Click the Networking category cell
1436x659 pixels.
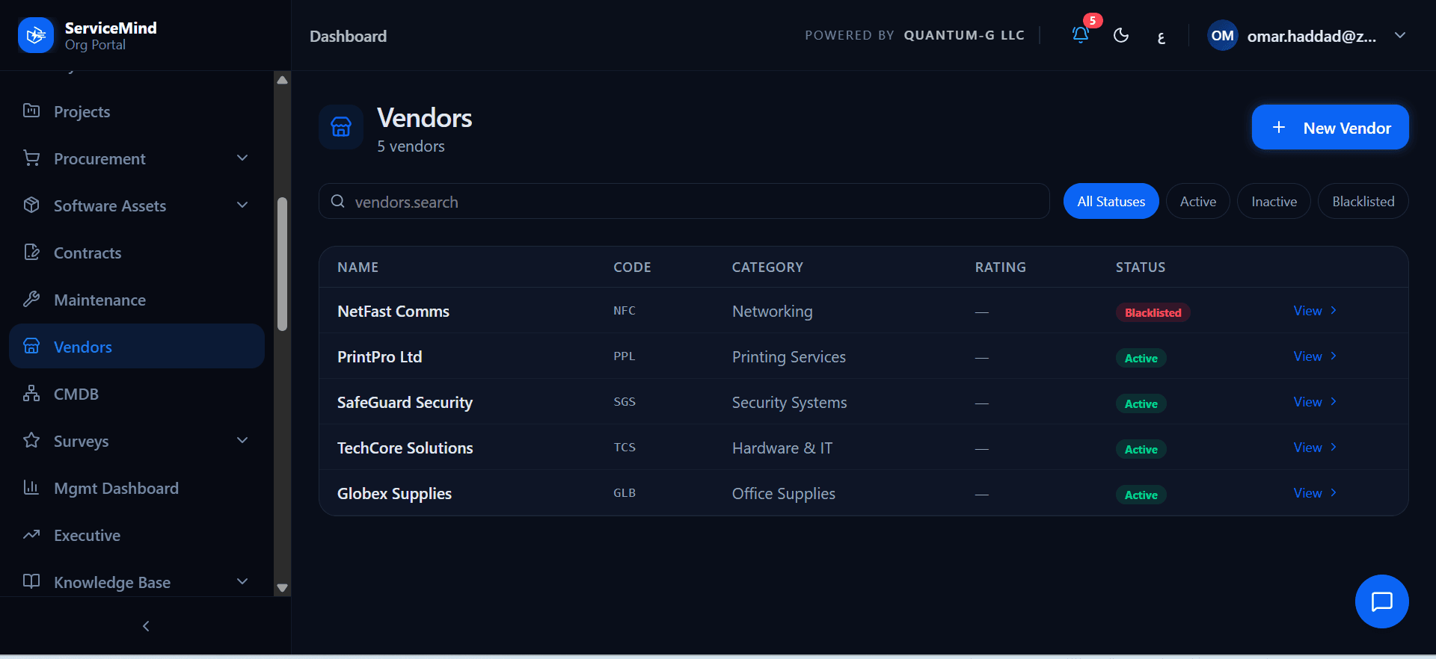[x=772, y=311]
